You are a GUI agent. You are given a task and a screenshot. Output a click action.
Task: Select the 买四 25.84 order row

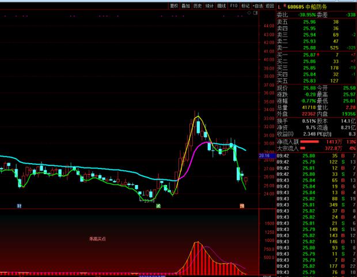point(316,74)
